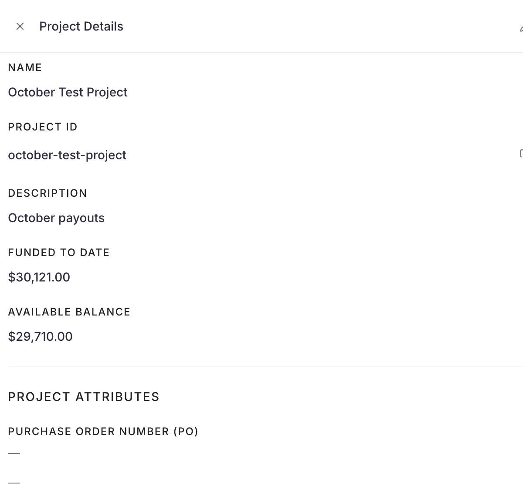Click the AVAILABLE BALANCE label

[x=69, y=312]
